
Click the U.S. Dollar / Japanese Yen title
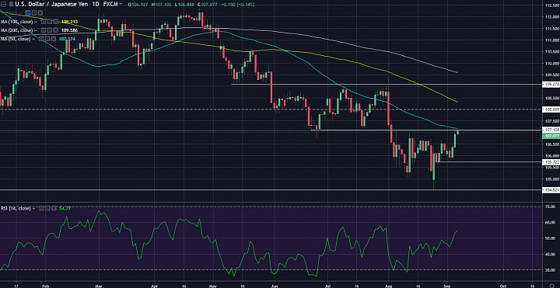pyautogui.click(x=51, y=4)
